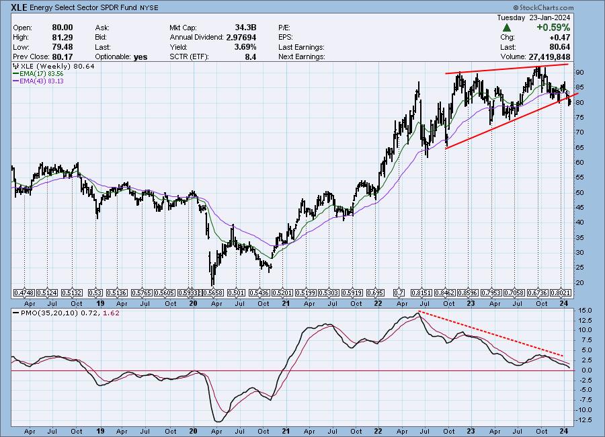Click the boxed value 0.5436
Image resolution: width=605 pixels, height=437 pixels.
coord(259,293)
